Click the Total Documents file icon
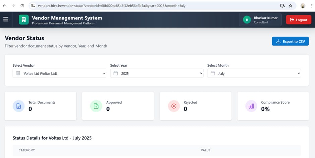315x158 pixels. (x=19, y=106)
